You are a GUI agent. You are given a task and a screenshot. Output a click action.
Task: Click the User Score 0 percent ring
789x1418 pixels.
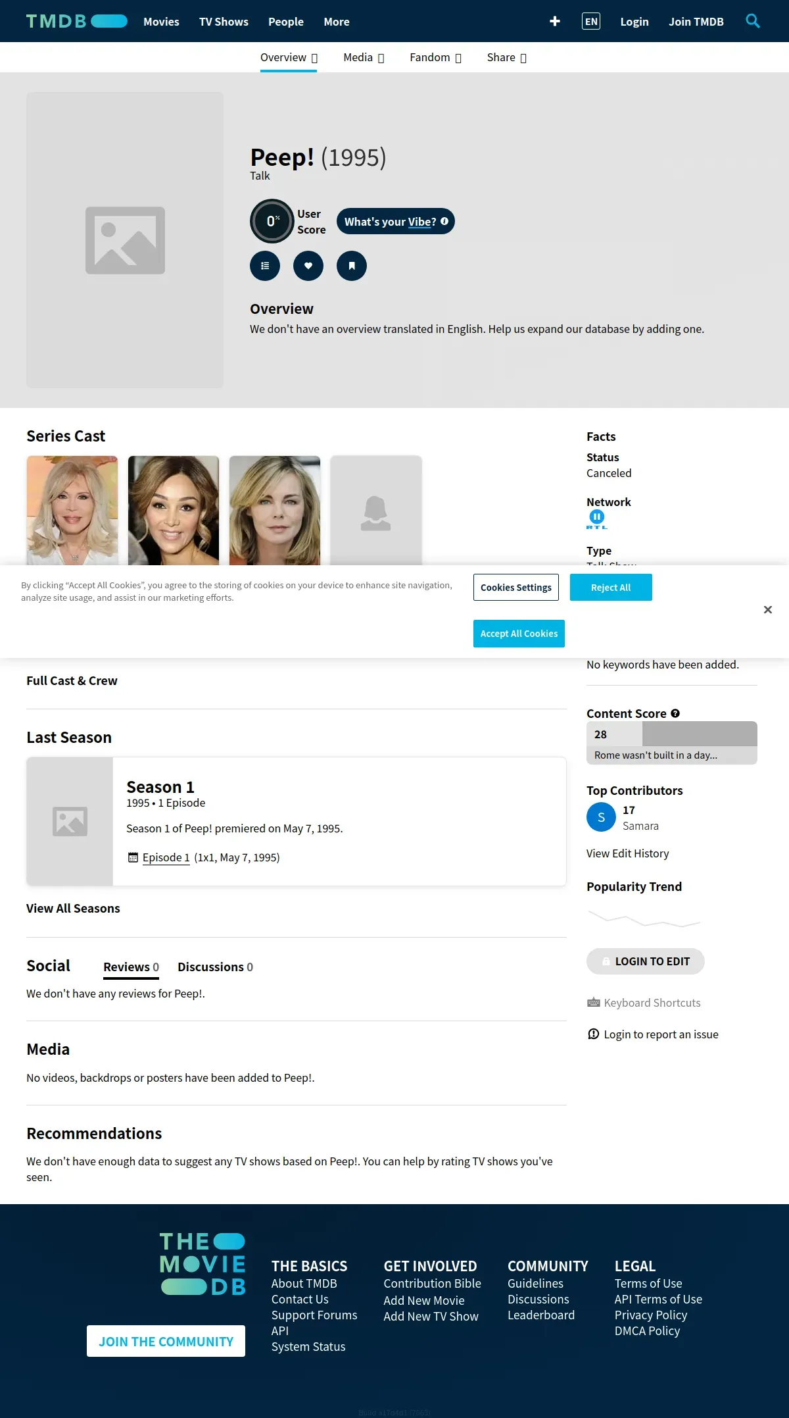click(272, 221)
